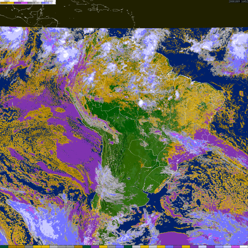Click the yellow Cúmulos legend swatch

click(10, 3)
